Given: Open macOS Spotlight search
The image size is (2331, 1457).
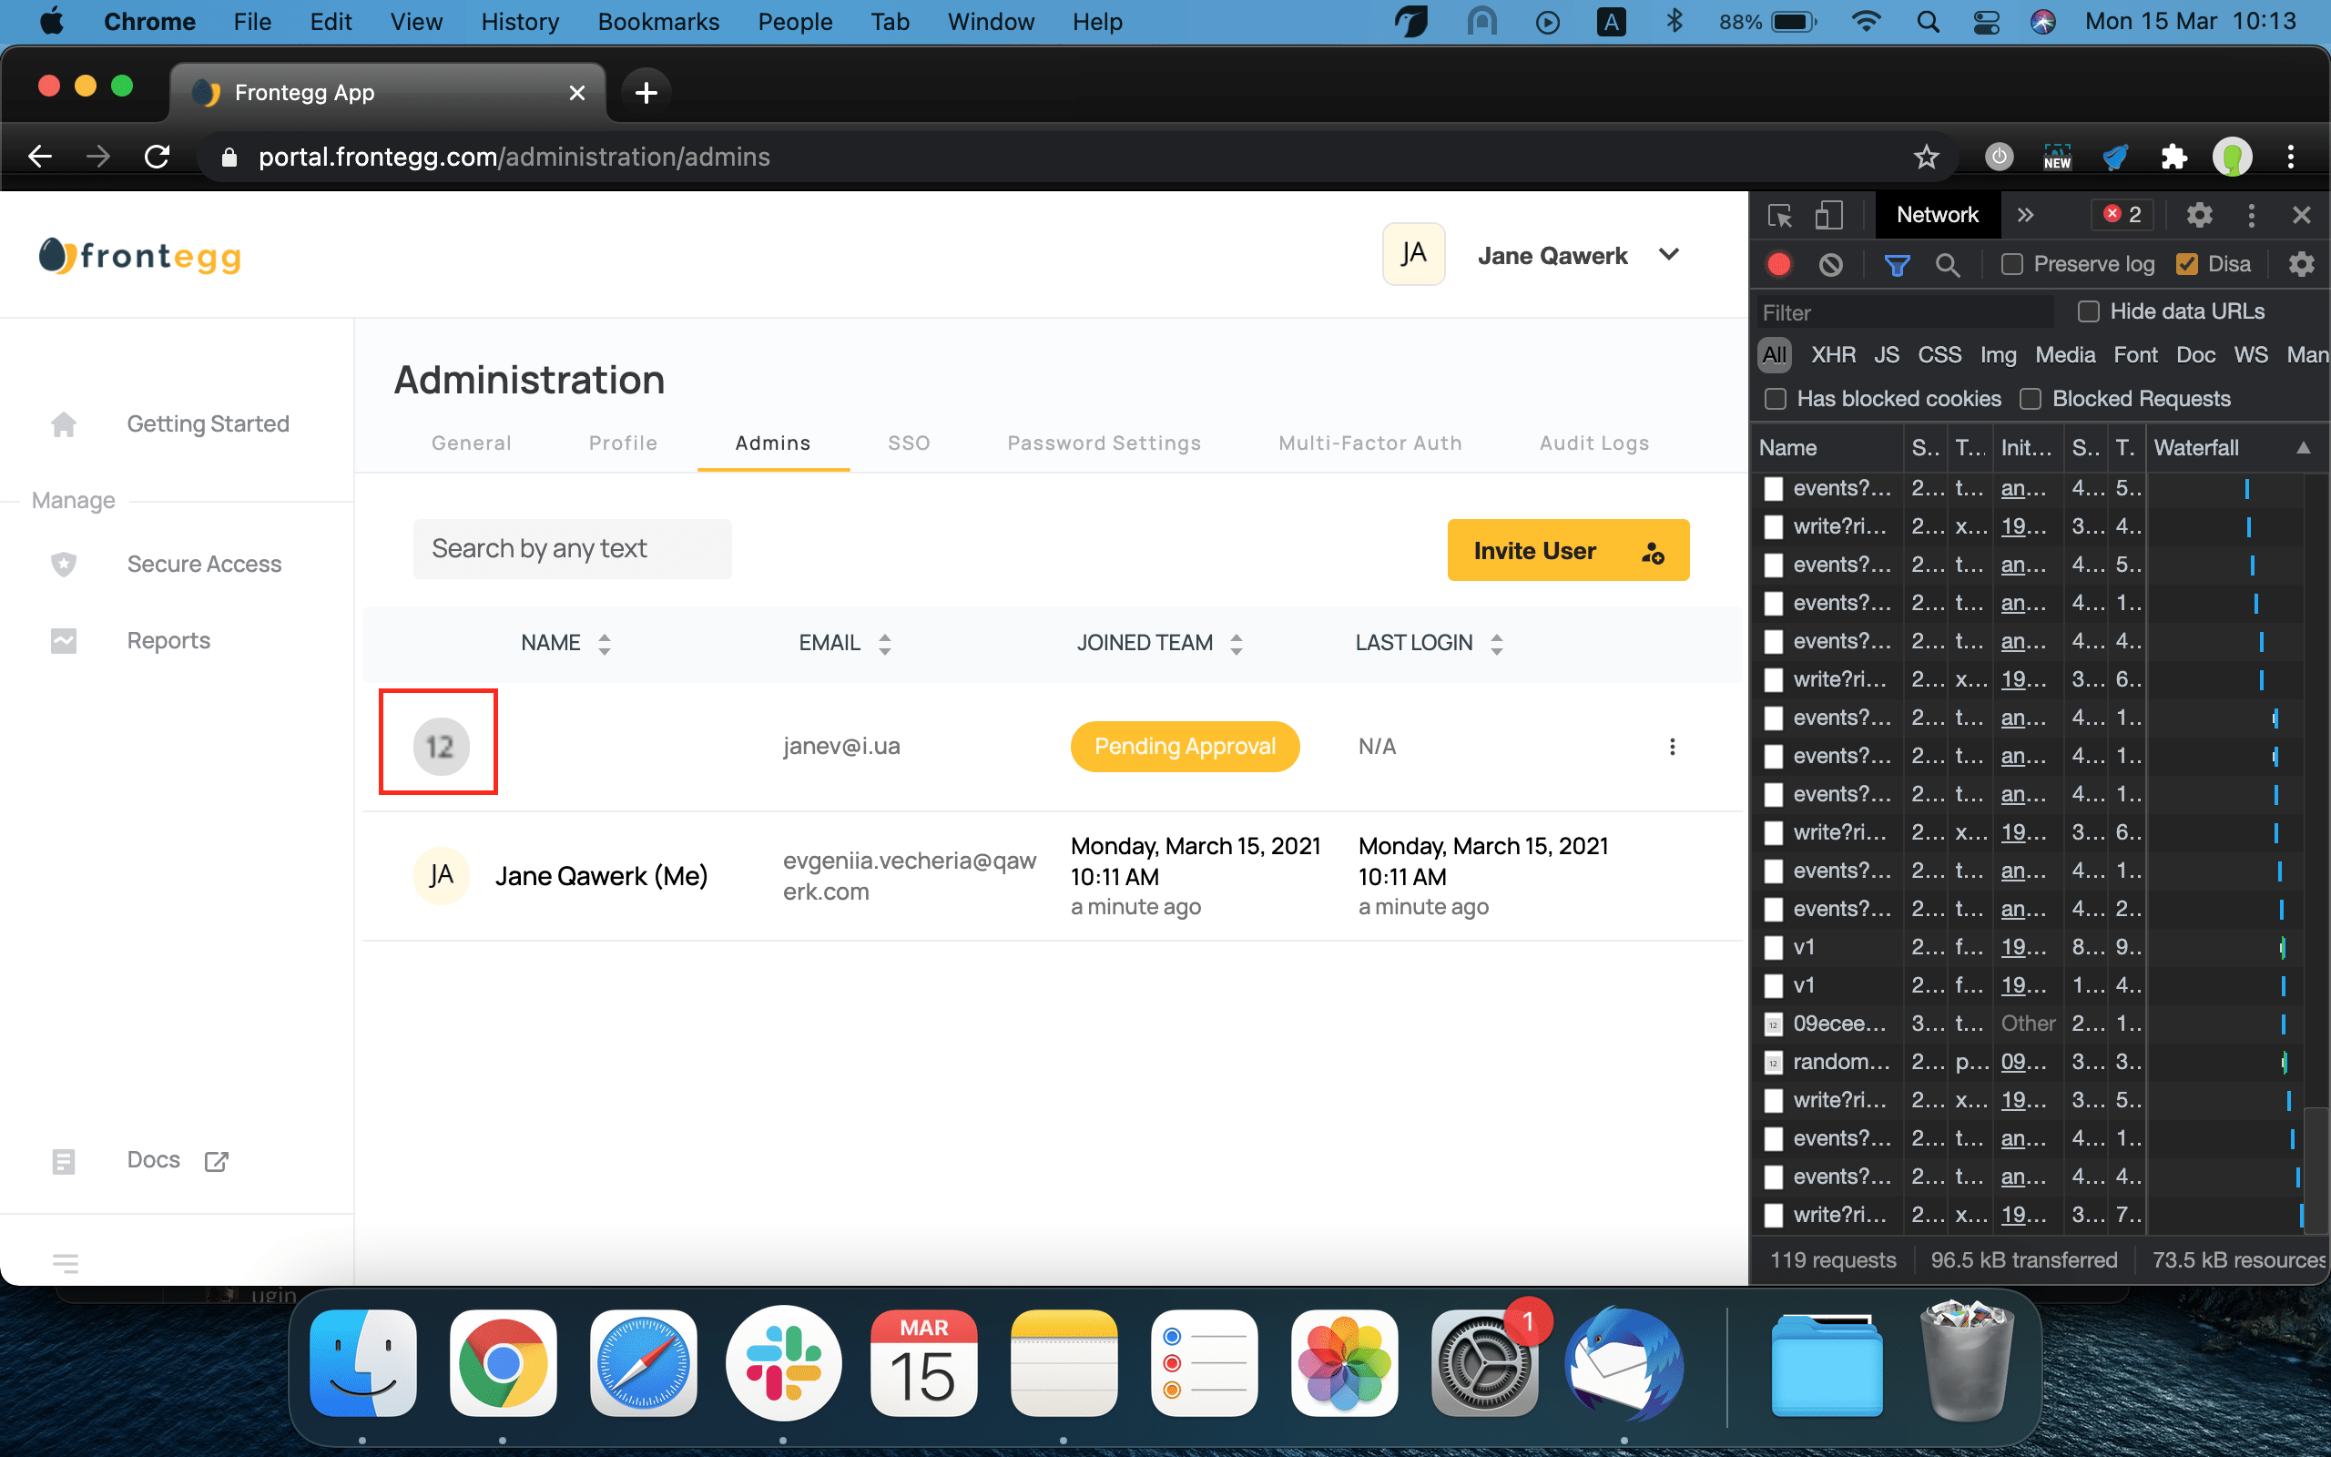Looking at the screenshot, I should (1928, 21).
